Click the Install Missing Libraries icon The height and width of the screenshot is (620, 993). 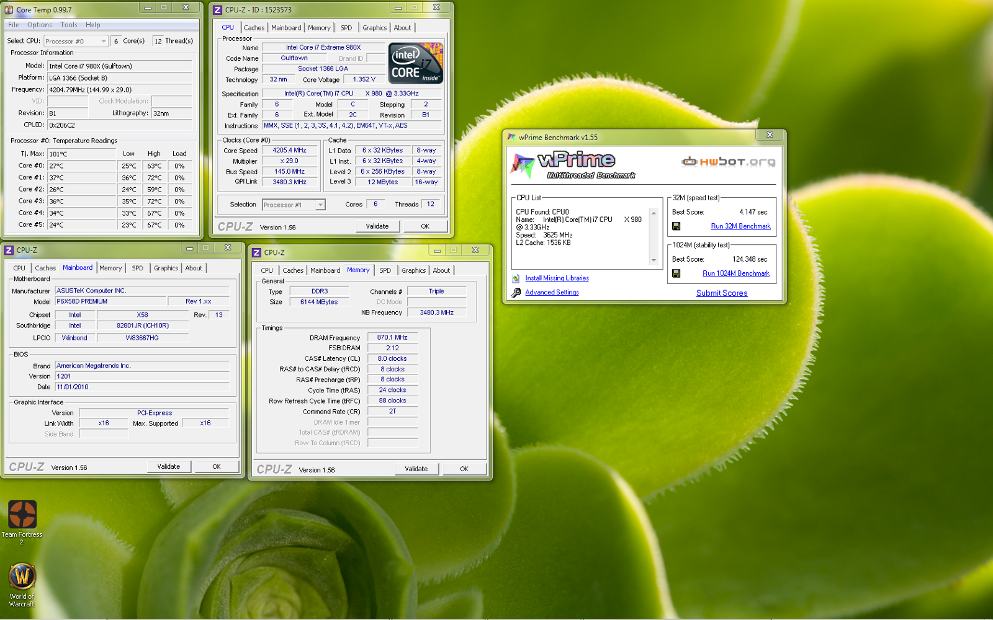click(x=516, y=278)
